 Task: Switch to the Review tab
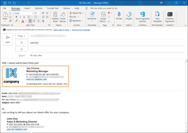(67, 8)
